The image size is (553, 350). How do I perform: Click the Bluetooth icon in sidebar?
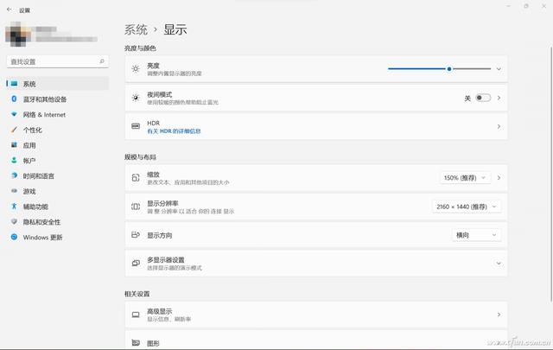[14, 99]
